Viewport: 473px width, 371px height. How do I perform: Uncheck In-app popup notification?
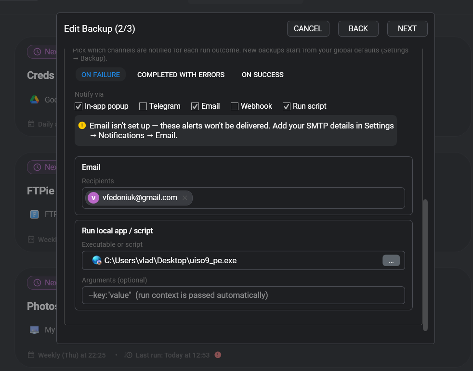[x=79, y=106]
